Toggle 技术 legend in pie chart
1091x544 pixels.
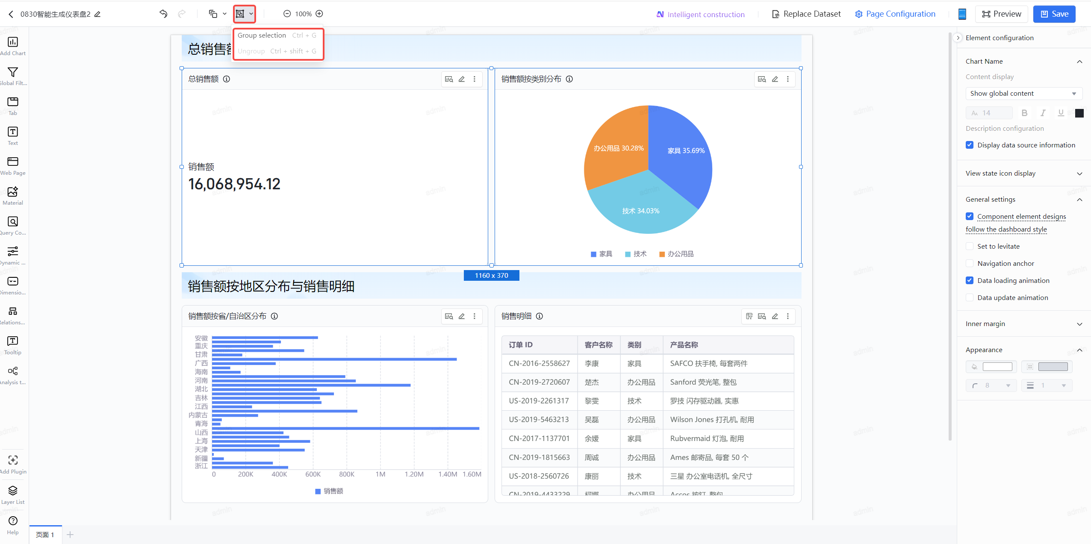[x=636, y=254]
